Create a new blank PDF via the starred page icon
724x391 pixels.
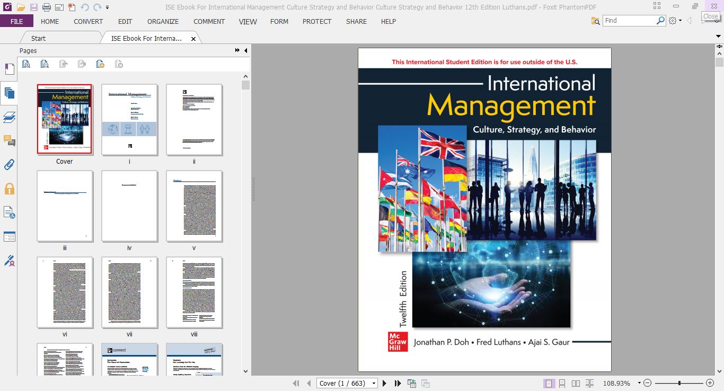[x=72, y=7]
